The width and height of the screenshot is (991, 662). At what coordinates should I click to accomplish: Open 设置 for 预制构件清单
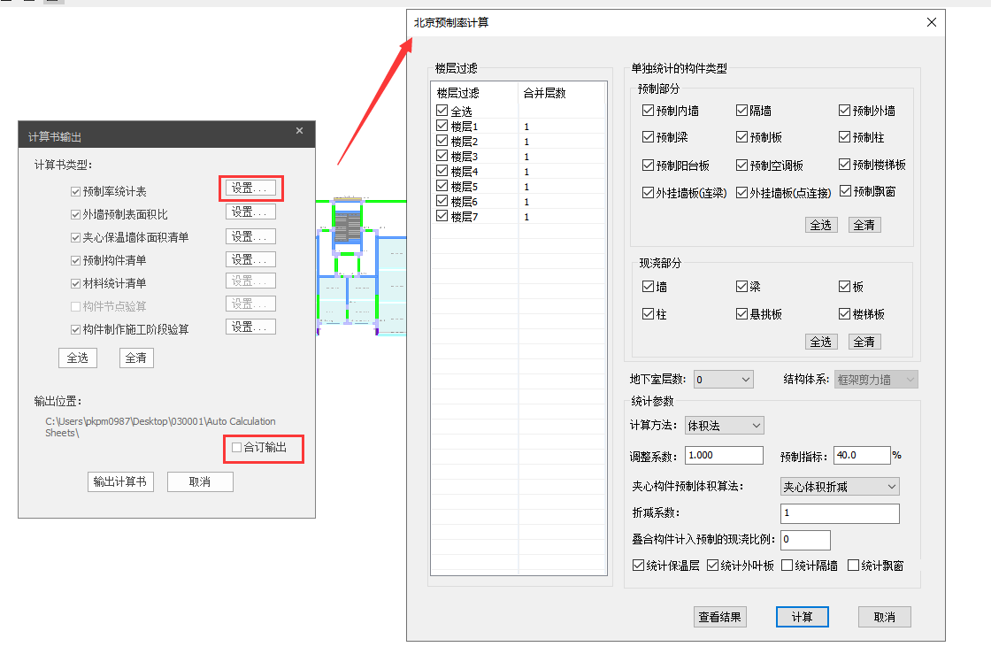coord(250,260)
